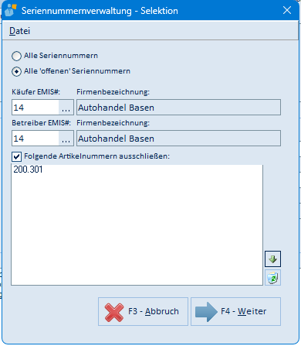Click into the Betreiber EMIS# input field

coord(36,139)
